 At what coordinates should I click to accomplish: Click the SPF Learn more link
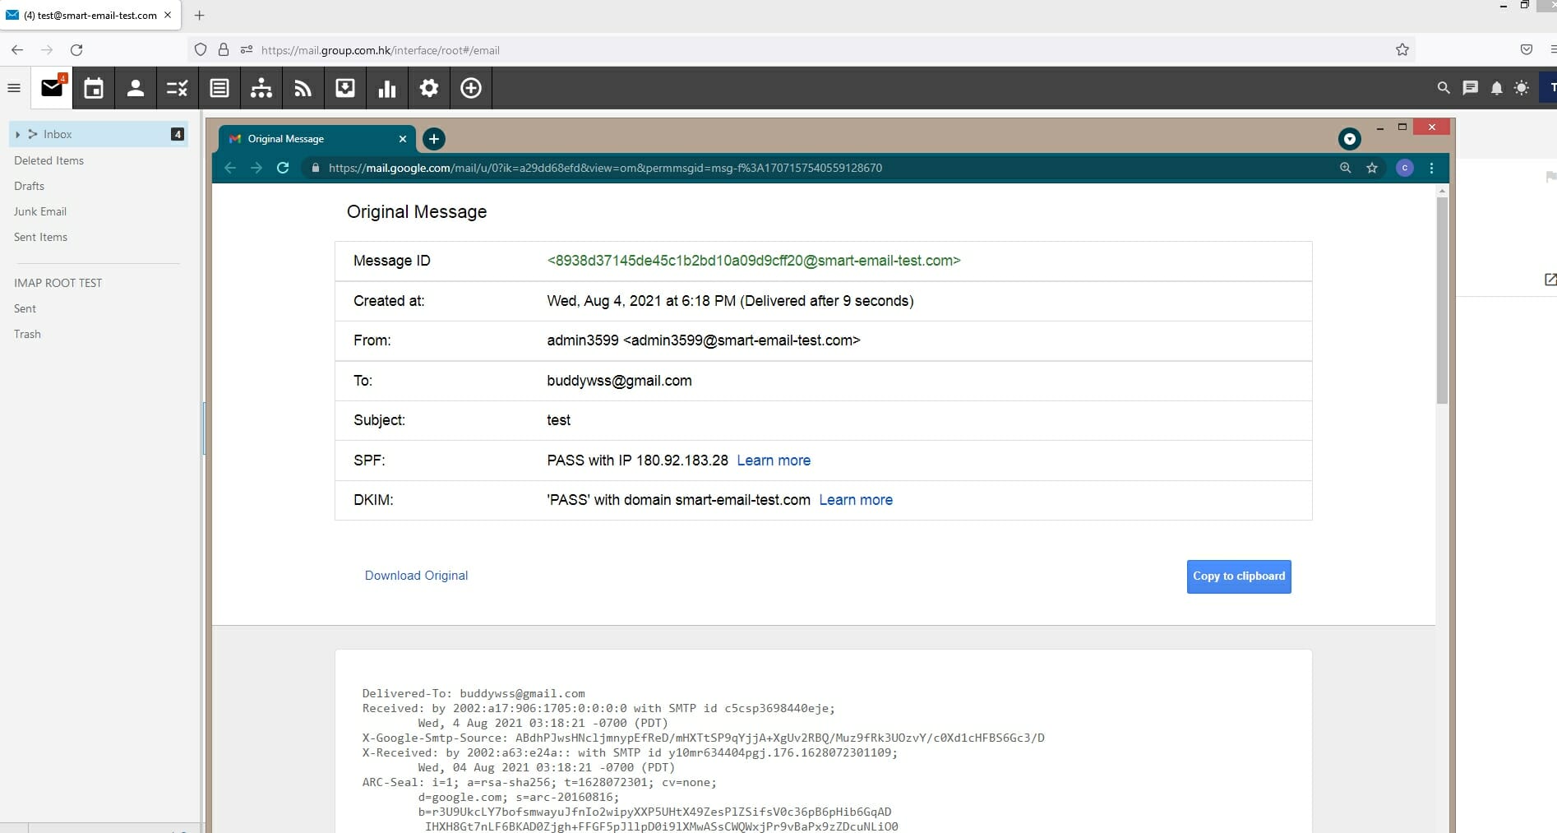point(773,460)
